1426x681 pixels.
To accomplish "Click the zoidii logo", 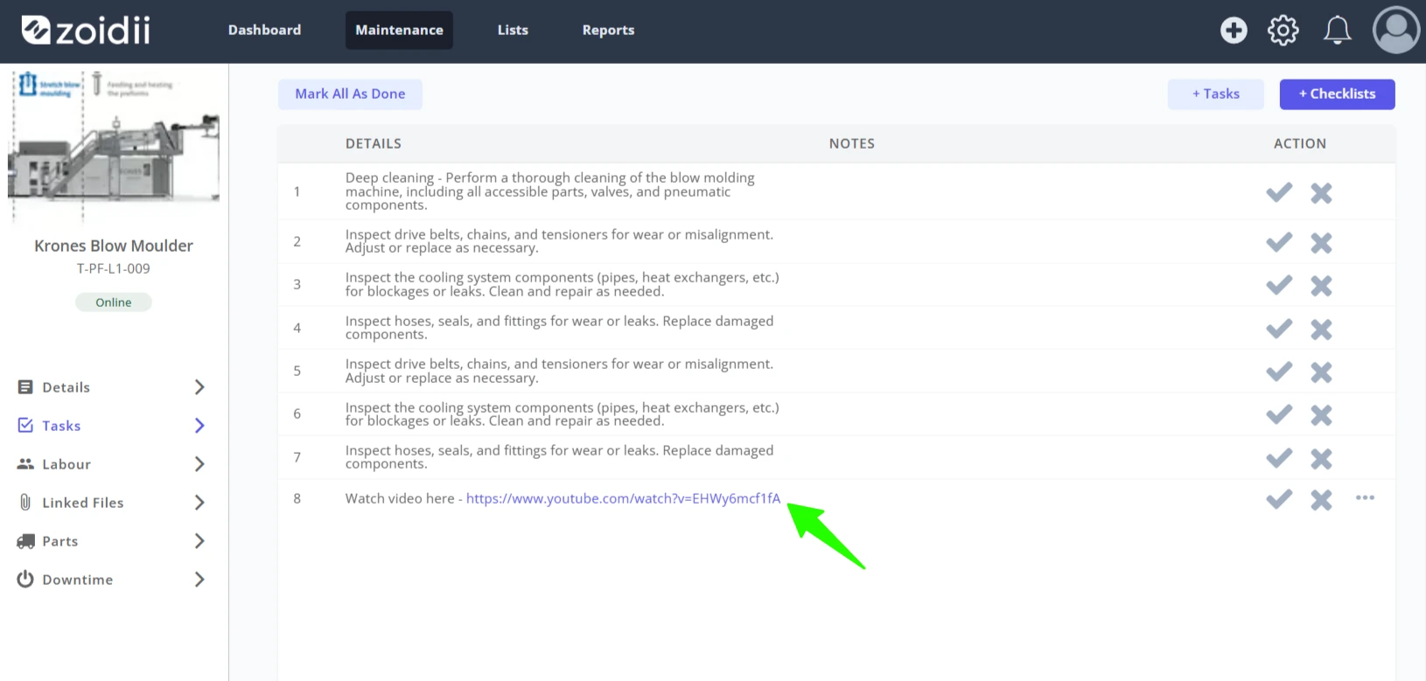I will click(86, 31).
